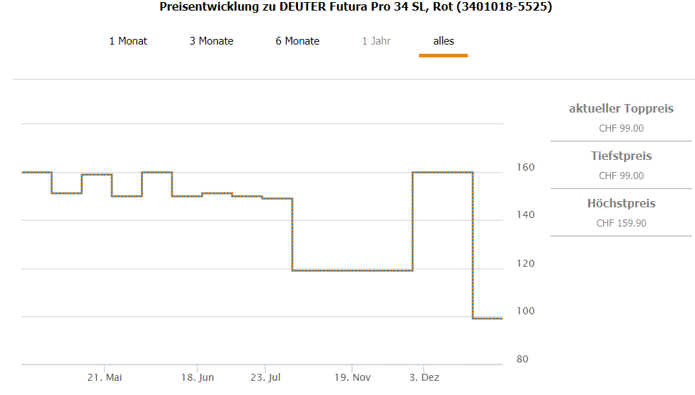Click the "aktueller Toppreis" heading
This screenshot has width=695, height=395.
[x=621, y=108]
